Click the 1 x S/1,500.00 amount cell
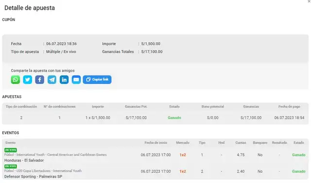 click(98, 118)
